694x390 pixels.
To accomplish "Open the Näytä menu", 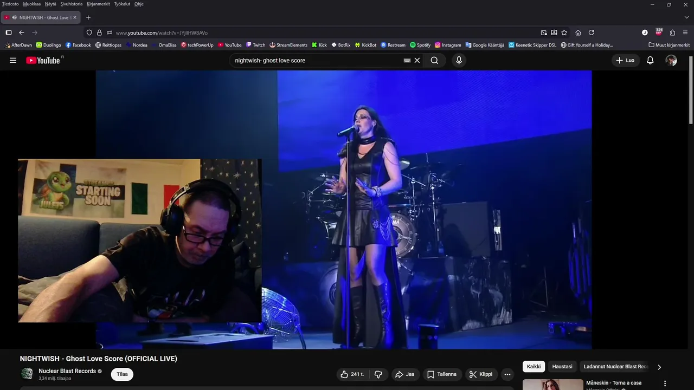I will point(50,4).
